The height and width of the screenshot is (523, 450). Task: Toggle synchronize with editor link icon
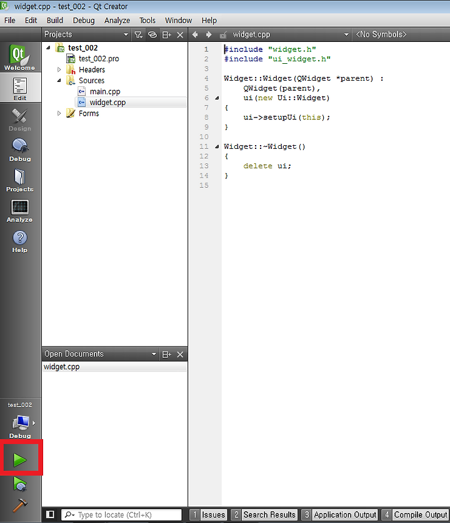[x=152, y=34]
